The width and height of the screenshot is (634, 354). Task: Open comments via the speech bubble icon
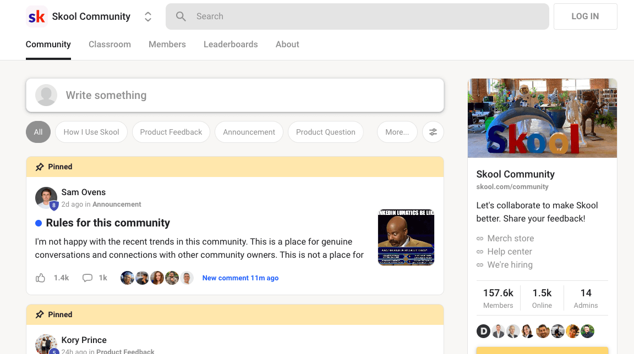pyautogui.click(x=88, y=278)
